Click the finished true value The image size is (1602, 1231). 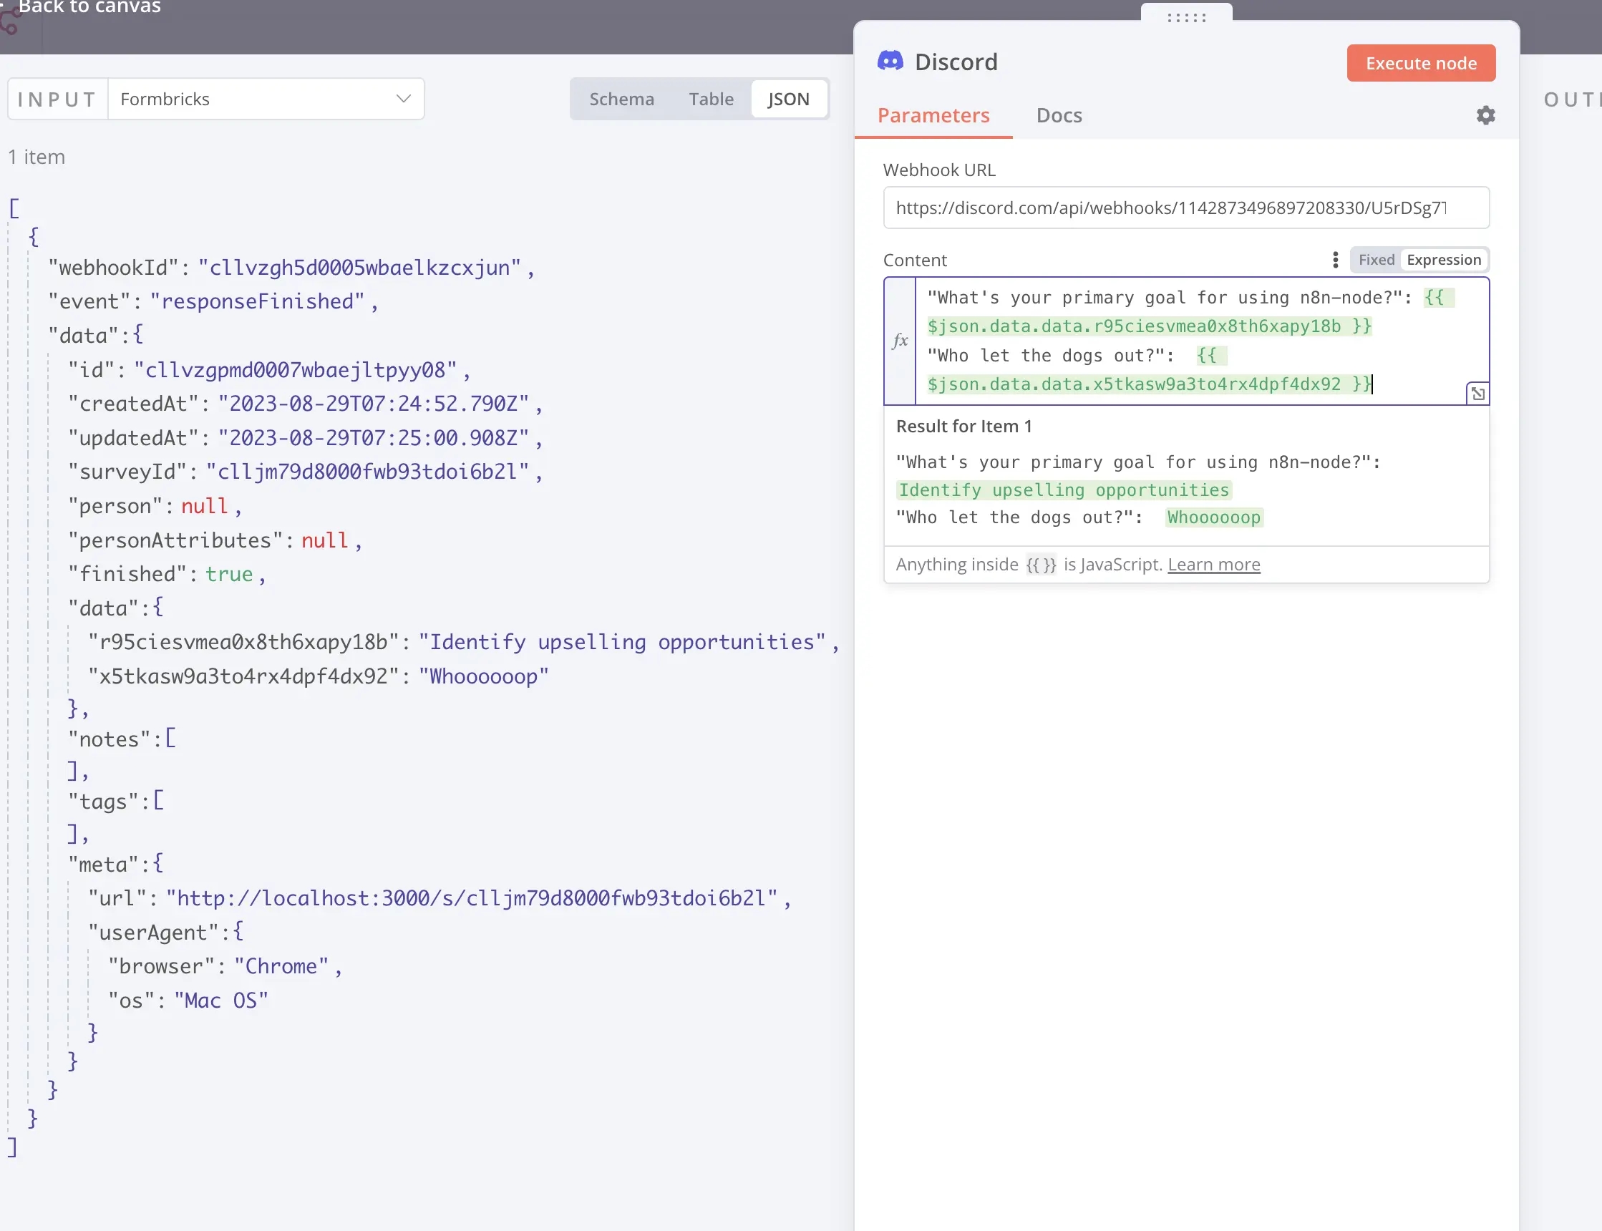click(x=228, y=575)
